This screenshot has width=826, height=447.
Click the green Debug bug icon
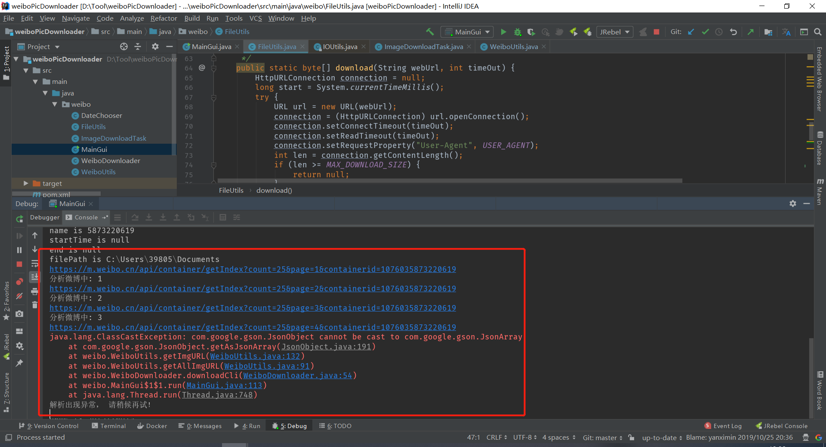click(518, 32)
